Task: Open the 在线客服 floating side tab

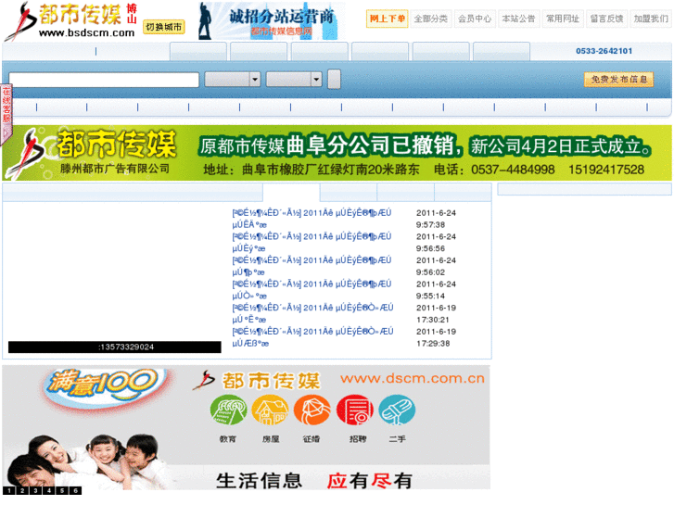Action: pos(6,115)
